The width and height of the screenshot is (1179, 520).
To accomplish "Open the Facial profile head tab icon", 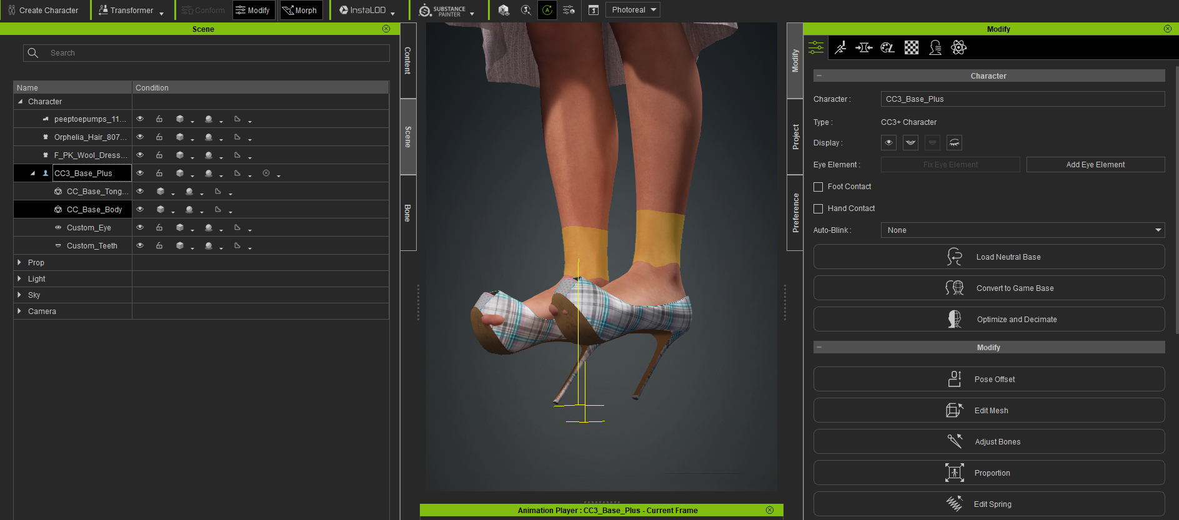I will pos(935,47).
